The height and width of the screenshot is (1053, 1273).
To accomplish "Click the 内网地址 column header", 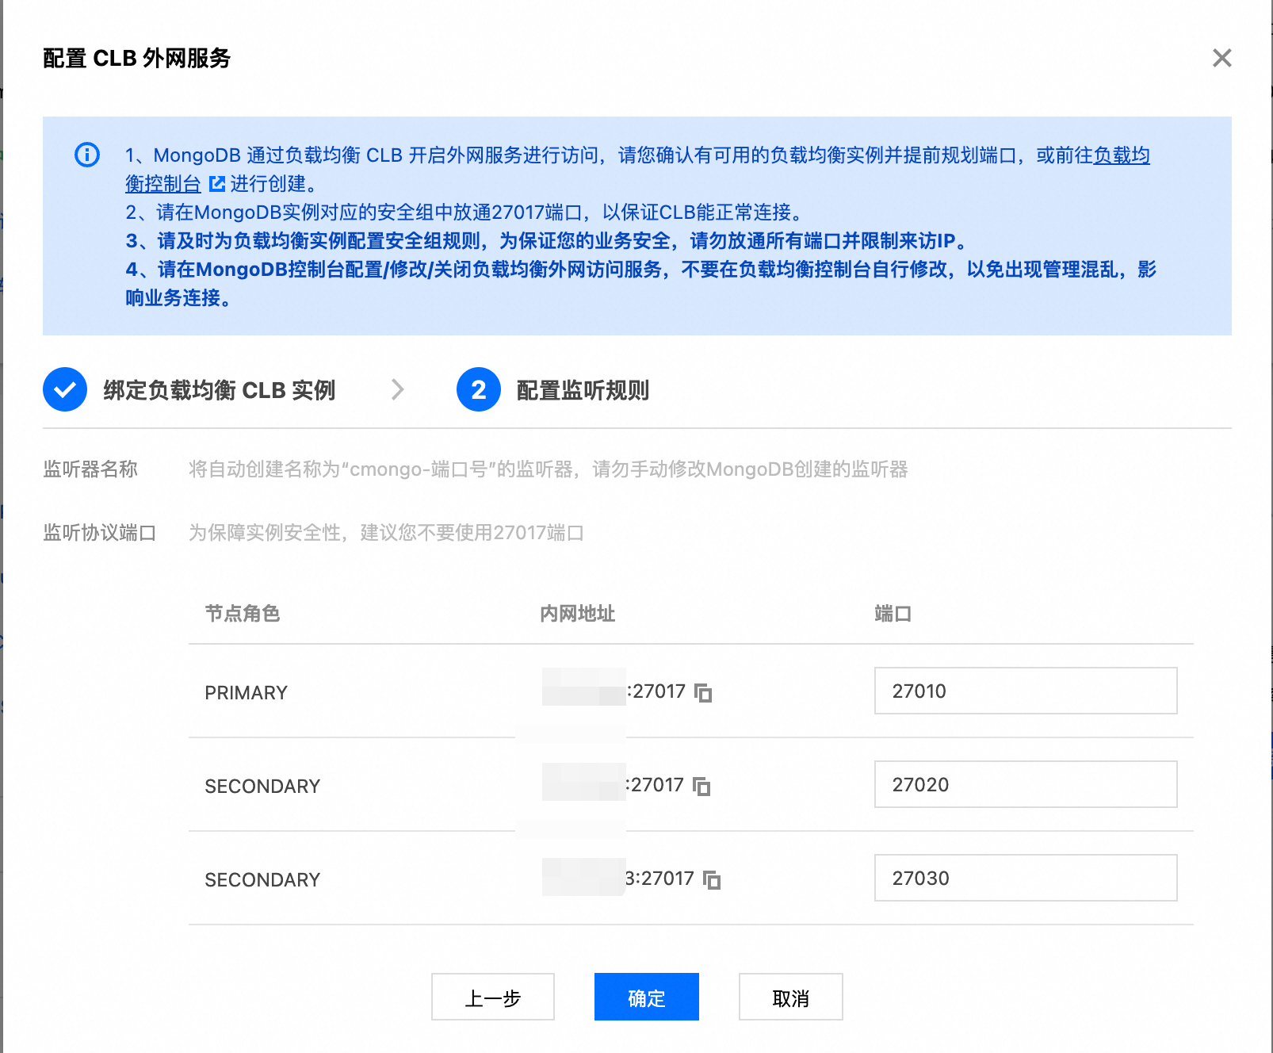I will tap(578, 614).
